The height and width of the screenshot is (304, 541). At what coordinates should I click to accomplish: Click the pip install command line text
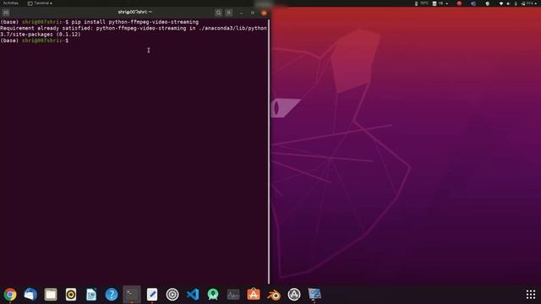135,22
